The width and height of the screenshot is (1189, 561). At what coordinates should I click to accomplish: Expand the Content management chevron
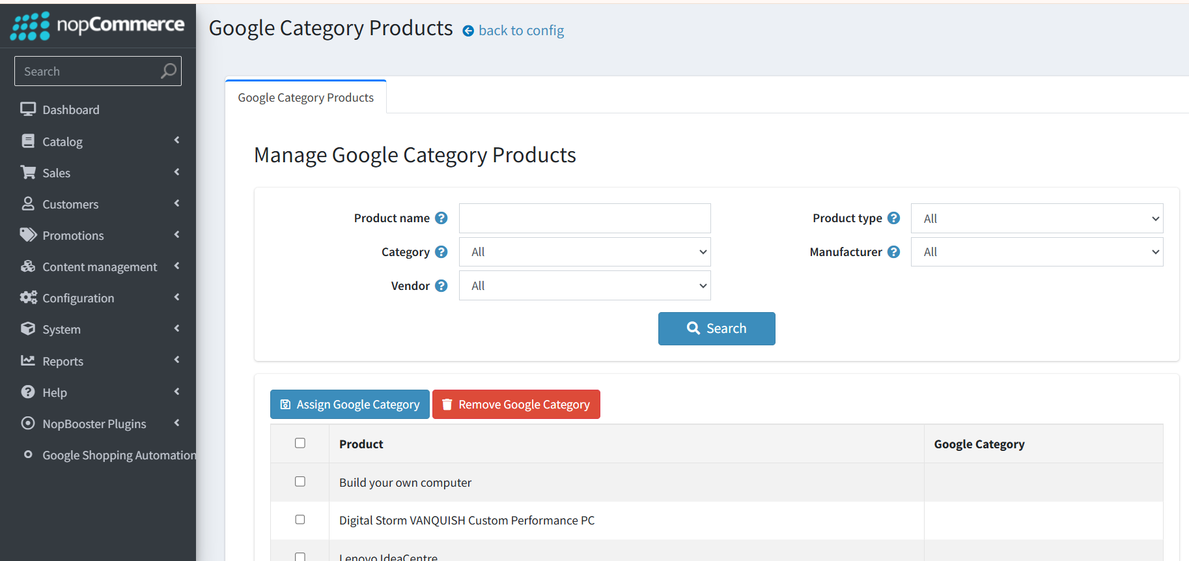pyautogui.click(x=176, y=266)
